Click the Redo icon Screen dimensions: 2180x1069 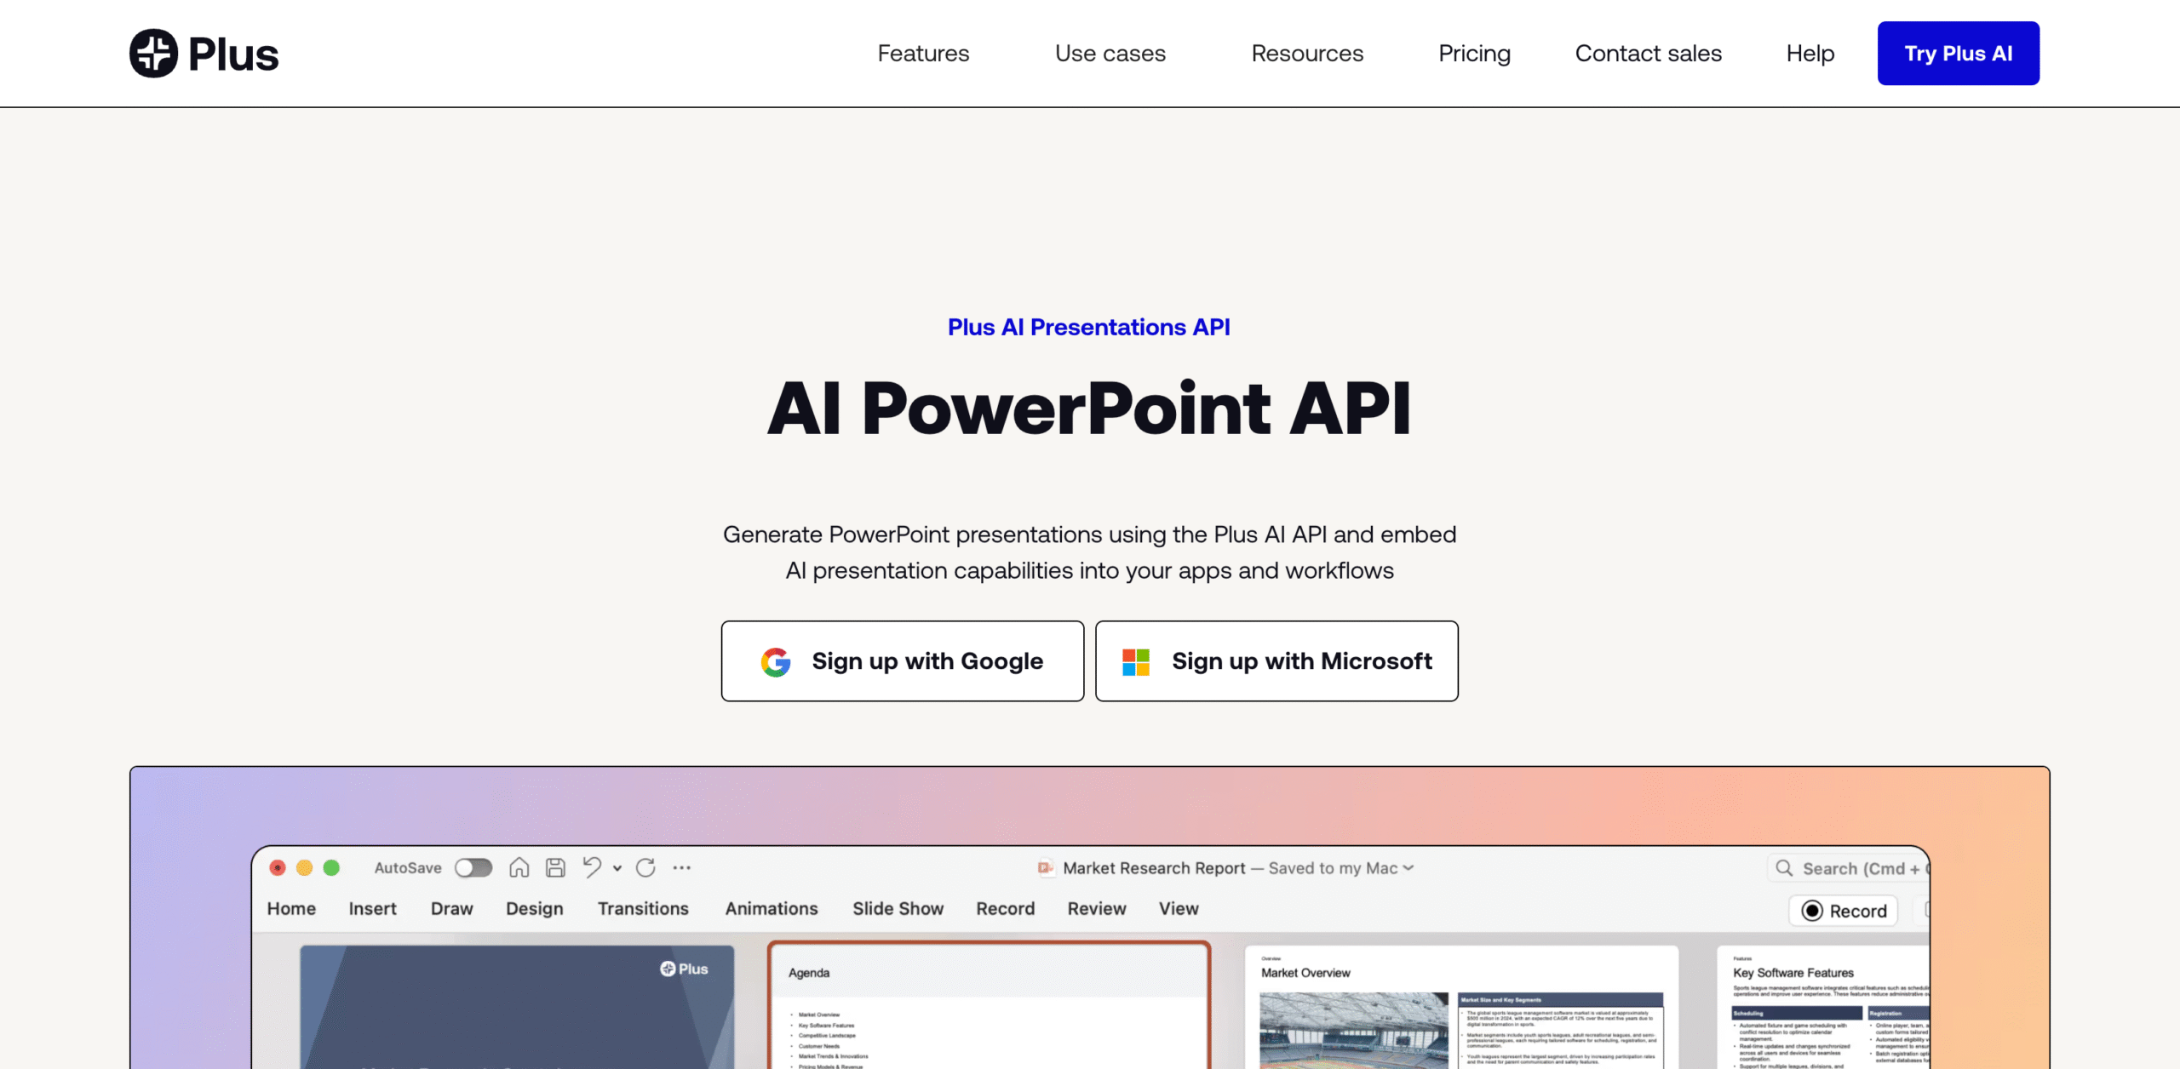645,867
